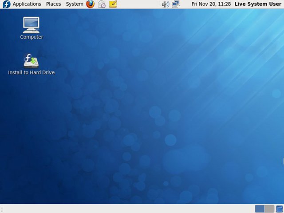Open the clock calendar at Fri Nov 20
The width and height of the screenshot is (284, 213).
coord(211,4)
